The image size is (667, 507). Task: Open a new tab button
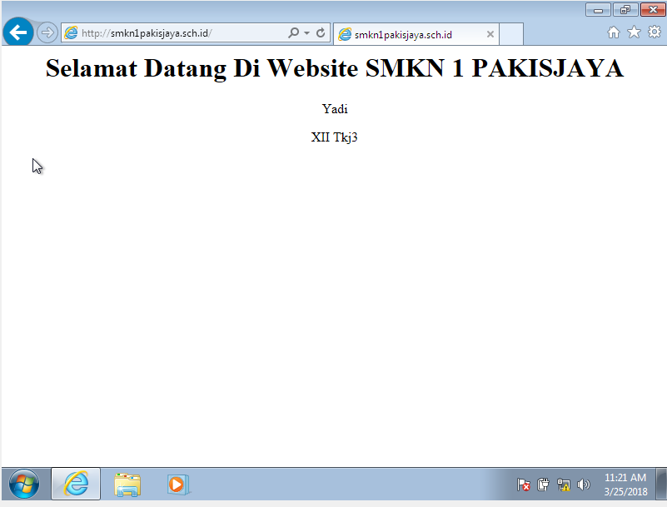[511, 34]
